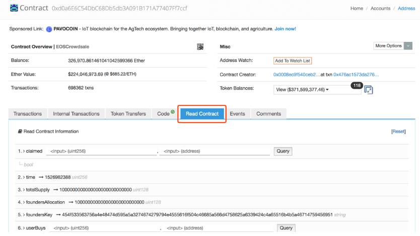
Task: Click the Reset link
Action: (x=398, y=132)
